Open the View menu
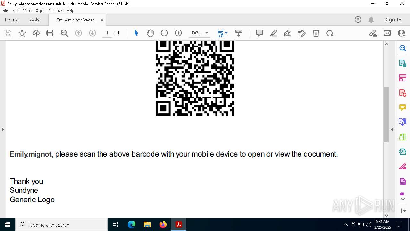Image resolution: width=410 pixels, height=231 pixels. click(x=27, y=11)
